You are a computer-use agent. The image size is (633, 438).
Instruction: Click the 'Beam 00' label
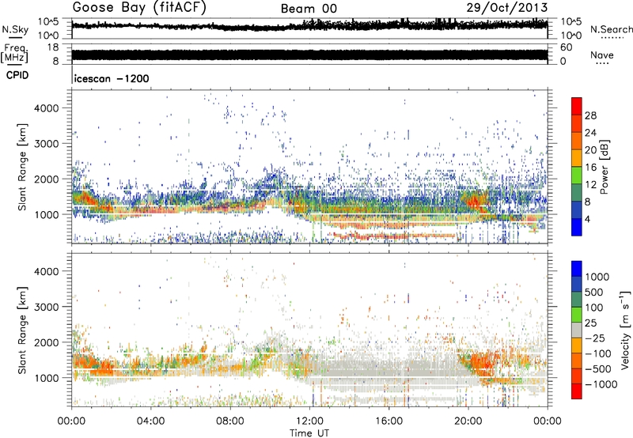(x=309, y=9)
